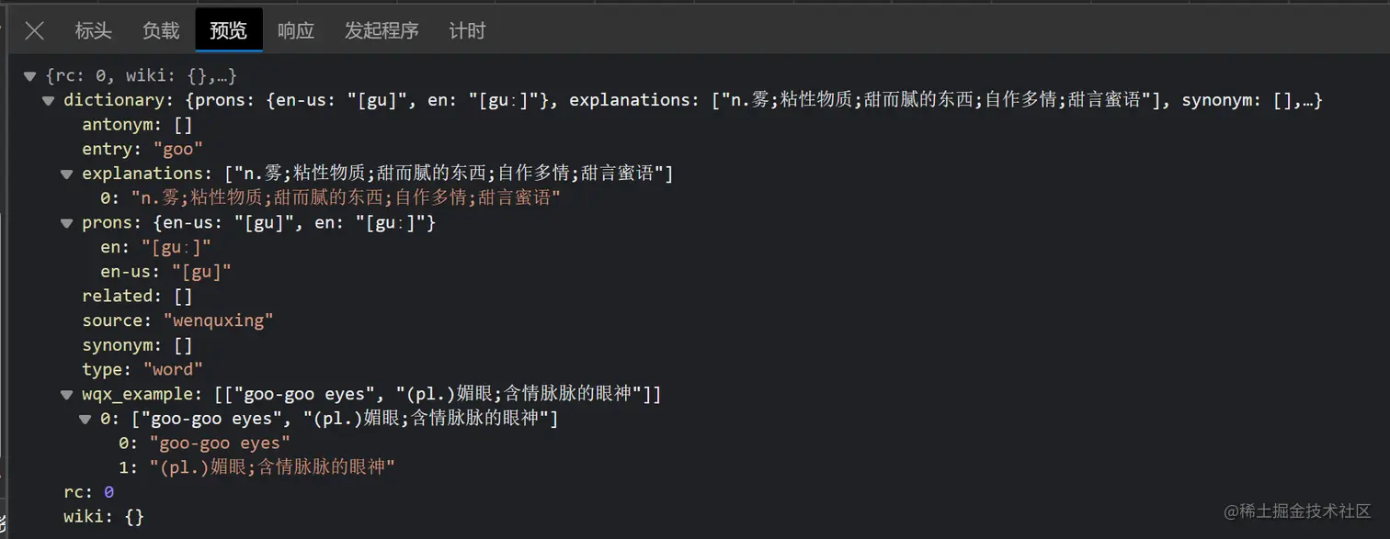Image resolution: width=1390 pixels, height=539 pixels.
Task: Open the 发起程序 (Initiator) tab
Action: click(381, 30)
